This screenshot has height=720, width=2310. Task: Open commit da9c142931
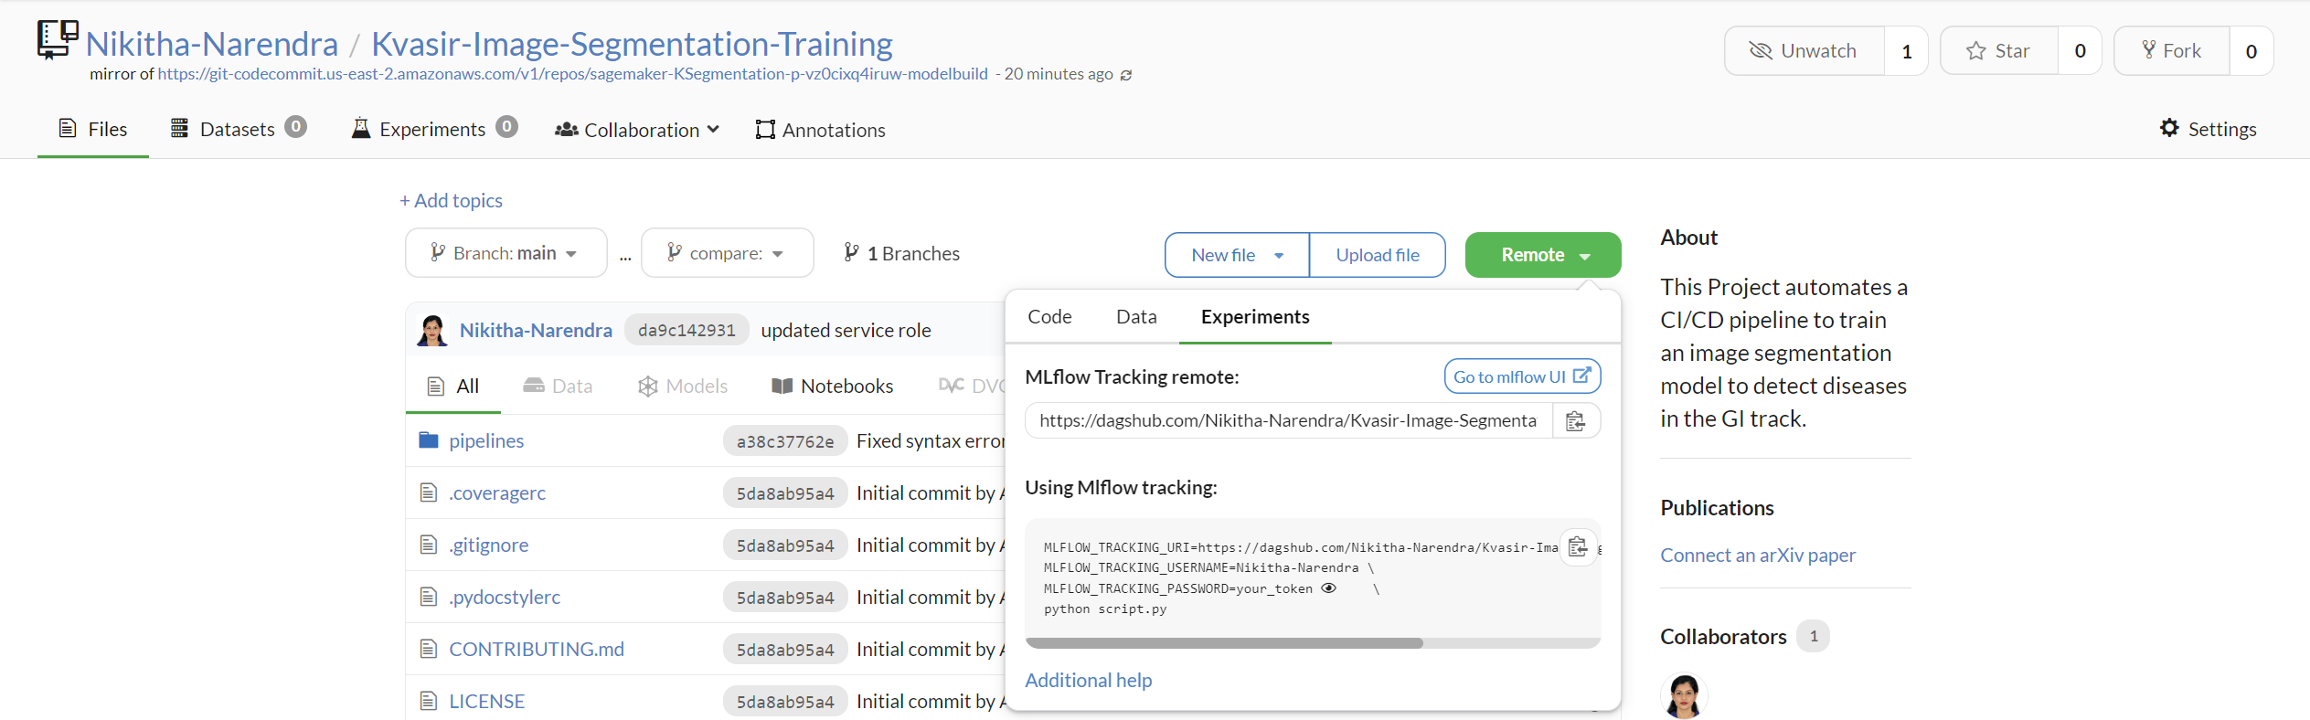(x=687, y=330)
